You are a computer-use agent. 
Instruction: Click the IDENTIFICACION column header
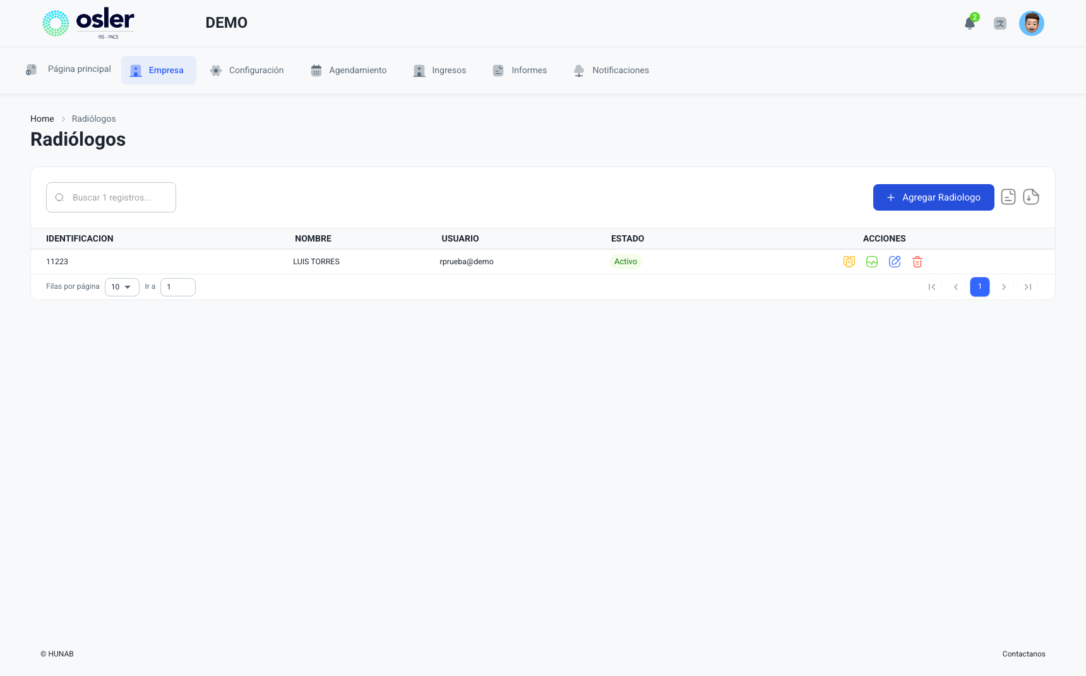tap(80, 238)
